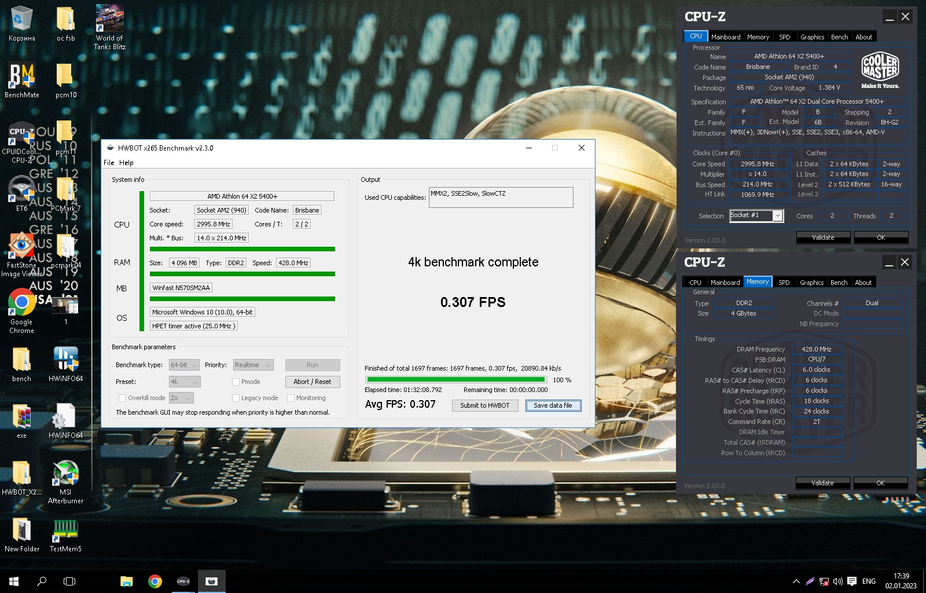Viewport: 926px width, 593px height.
Task: Expand the Benchmark type 64-bit dropdown
Action: [184, 365]
